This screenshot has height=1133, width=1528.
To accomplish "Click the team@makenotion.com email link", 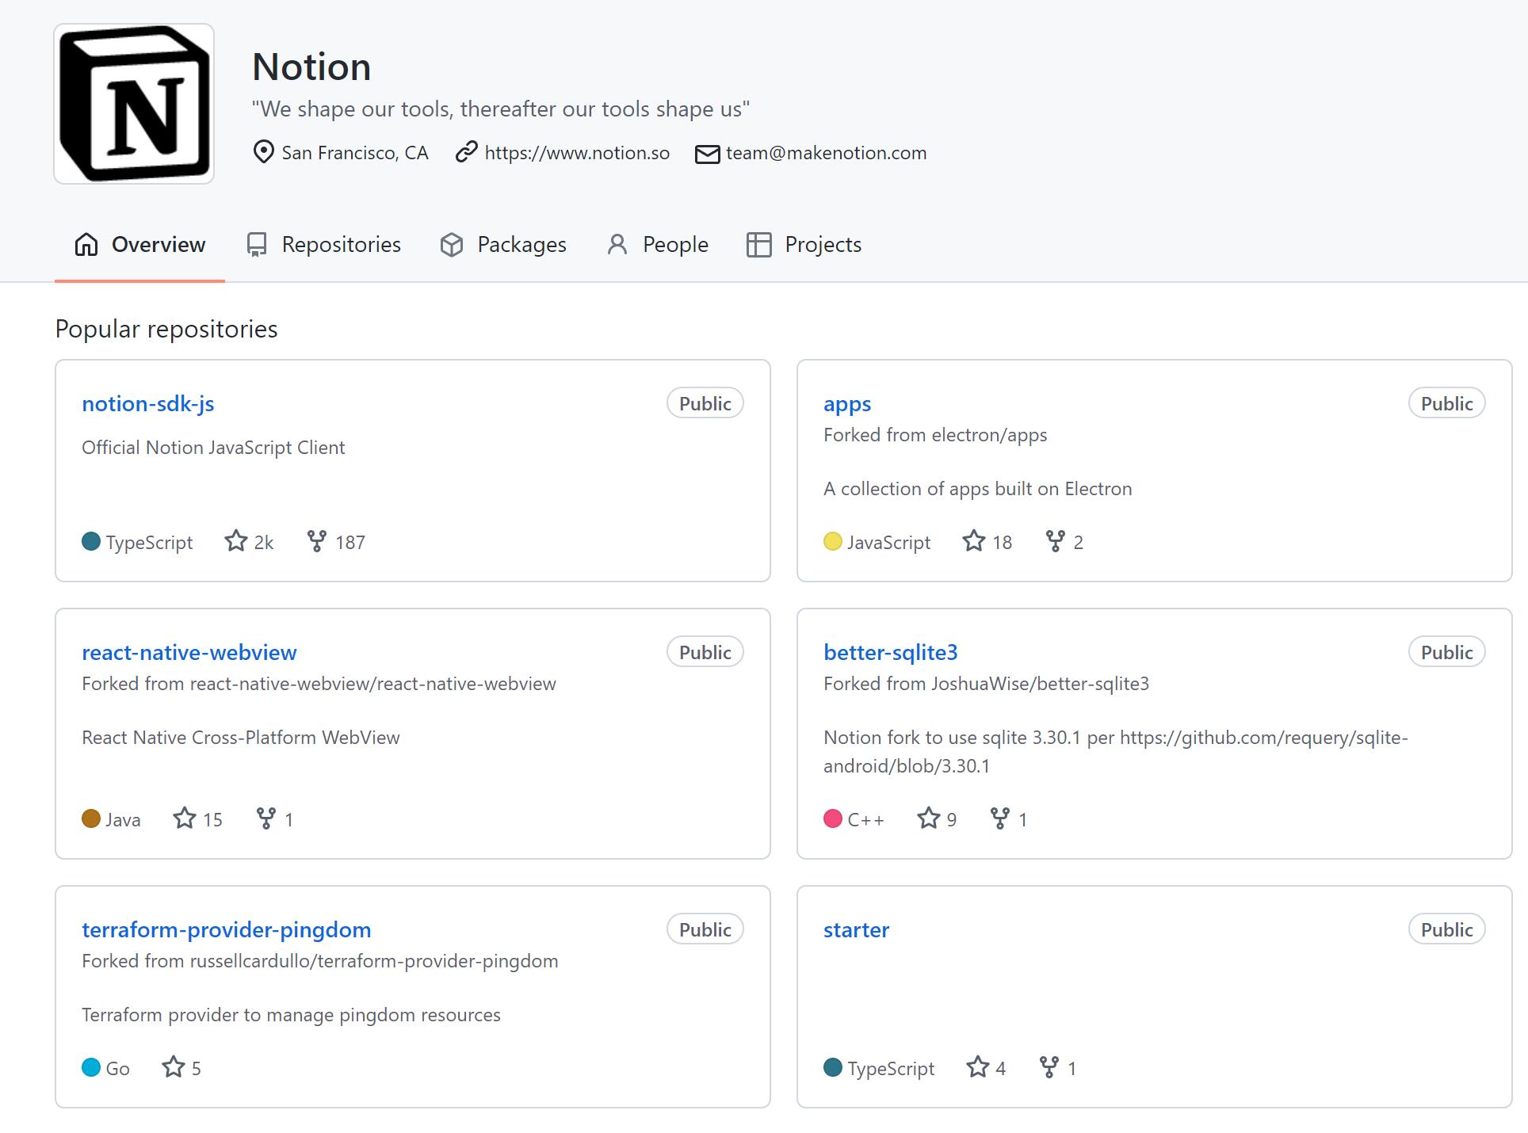I will (825, 153).
